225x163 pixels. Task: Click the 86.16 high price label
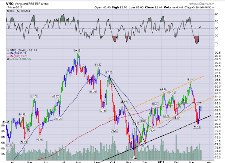189,80
